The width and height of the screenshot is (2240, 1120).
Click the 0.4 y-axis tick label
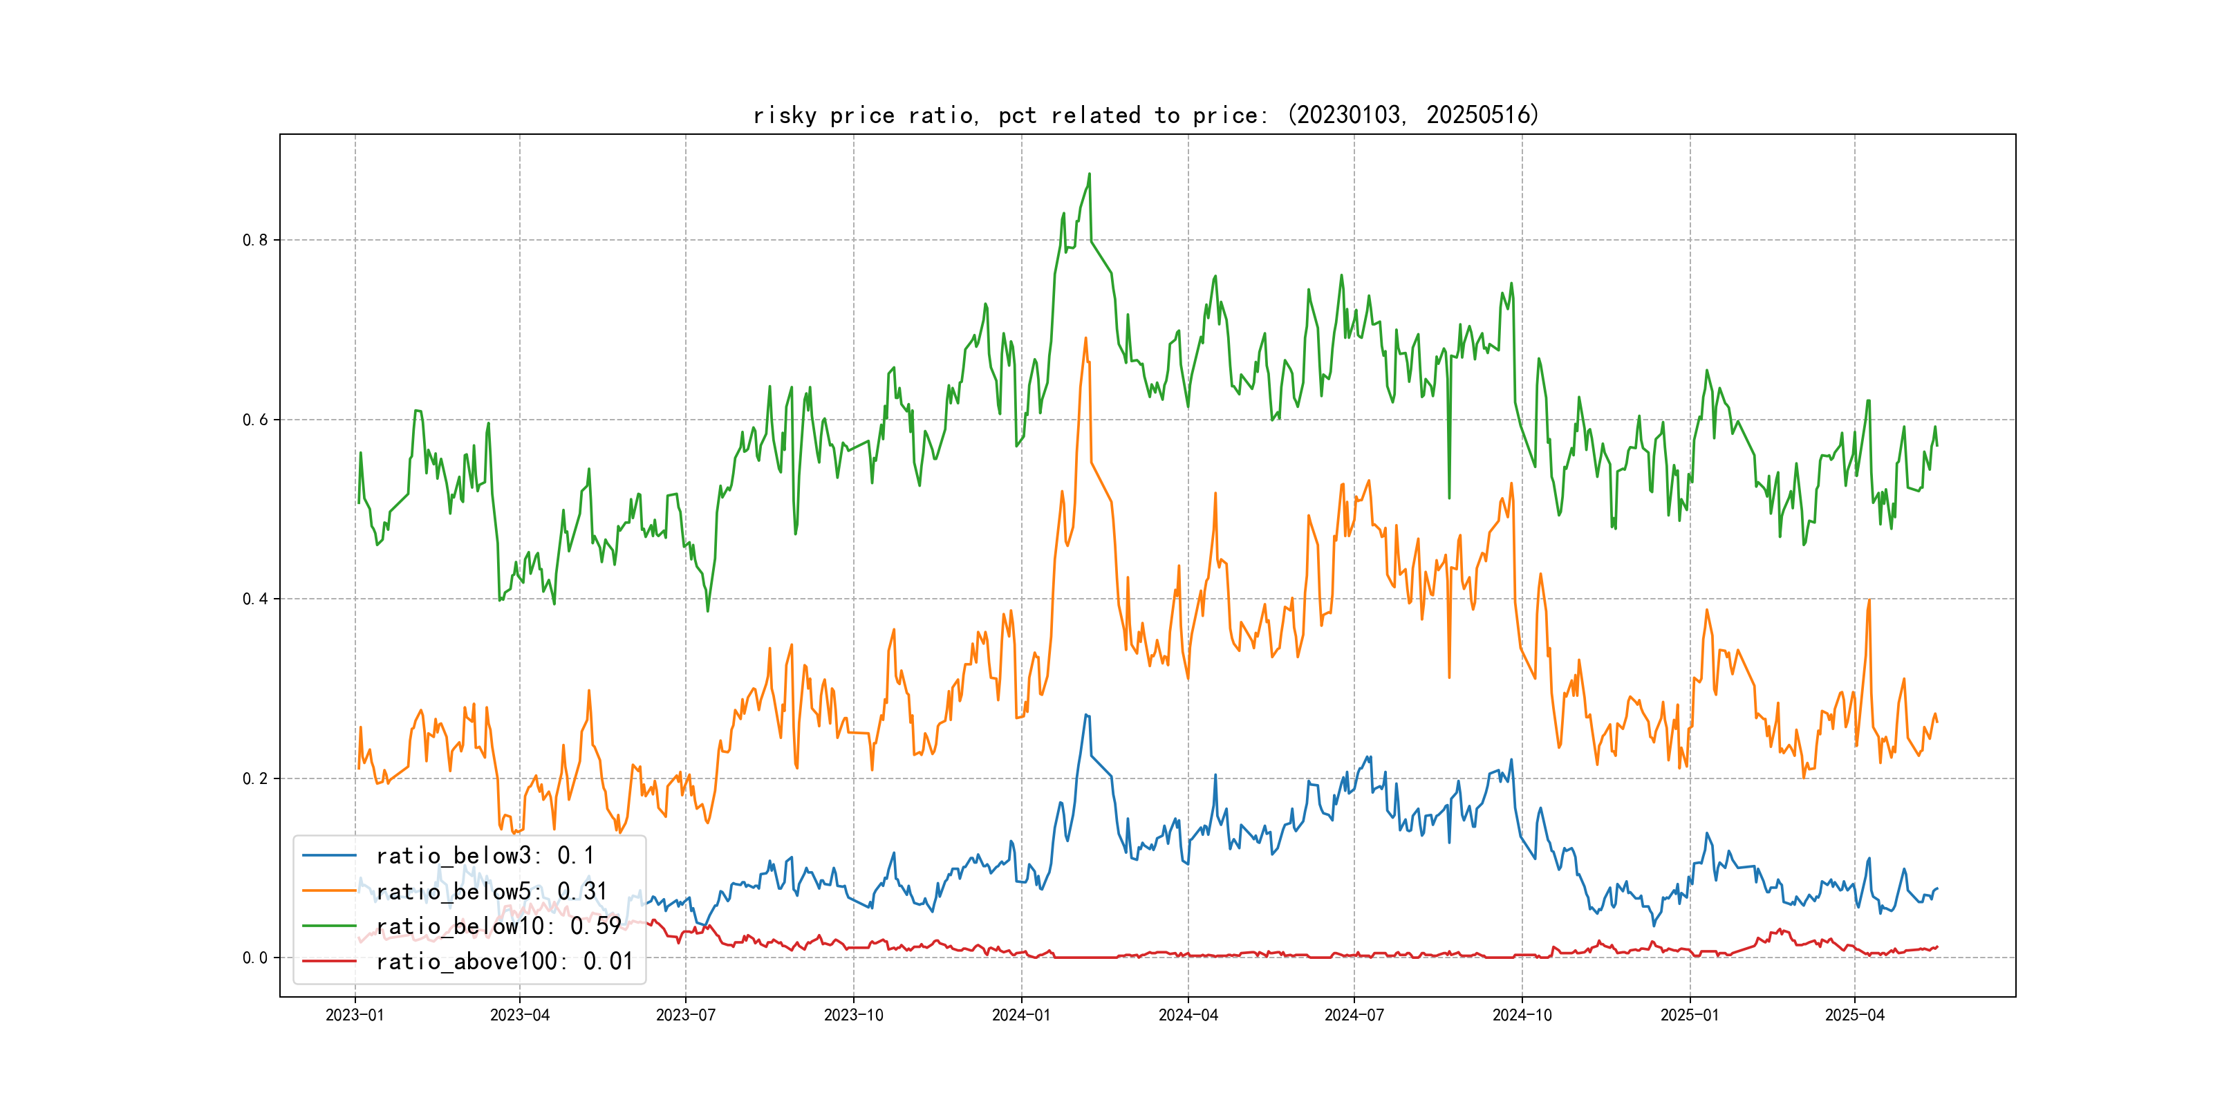255,599
